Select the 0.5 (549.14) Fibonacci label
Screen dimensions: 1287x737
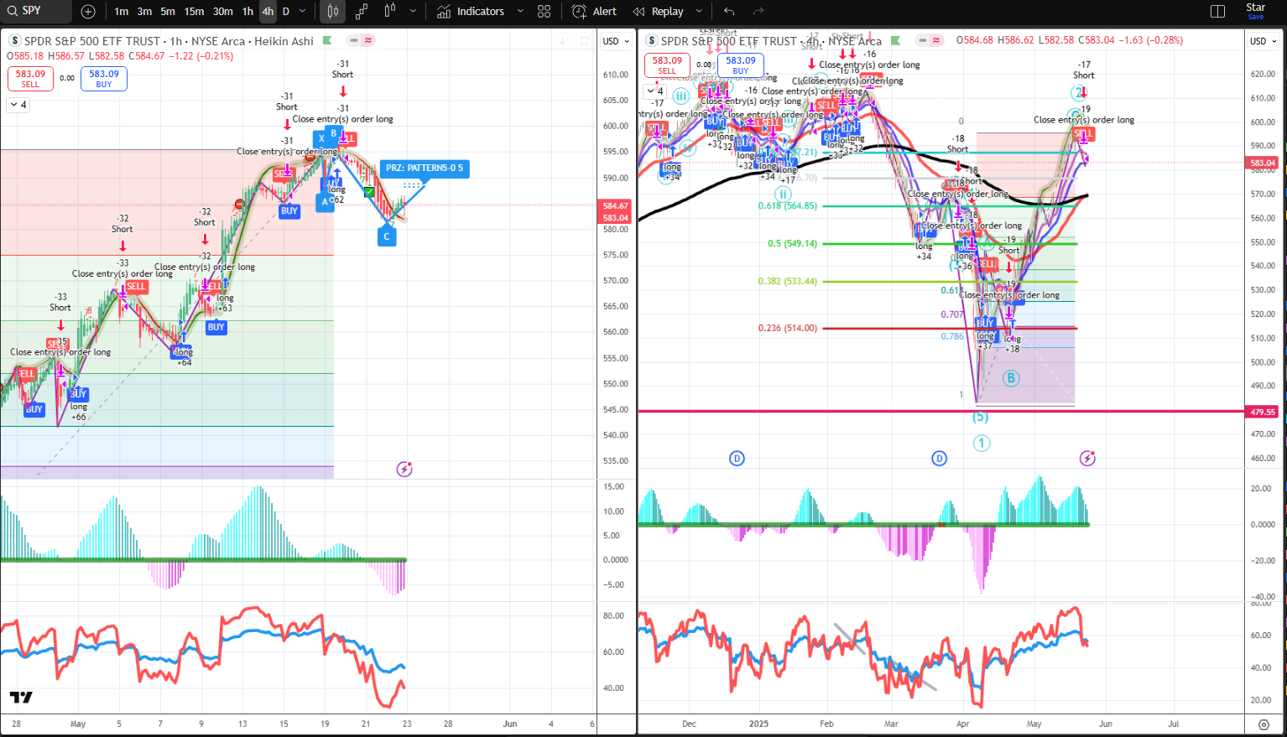tap(792, 244)
